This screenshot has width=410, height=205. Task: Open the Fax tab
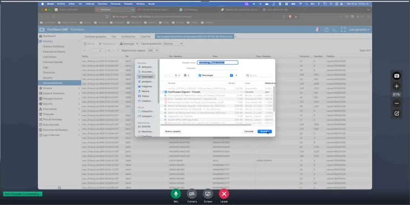114,37
